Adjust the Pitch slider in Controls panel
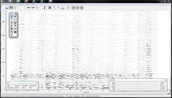 point(138,85)
